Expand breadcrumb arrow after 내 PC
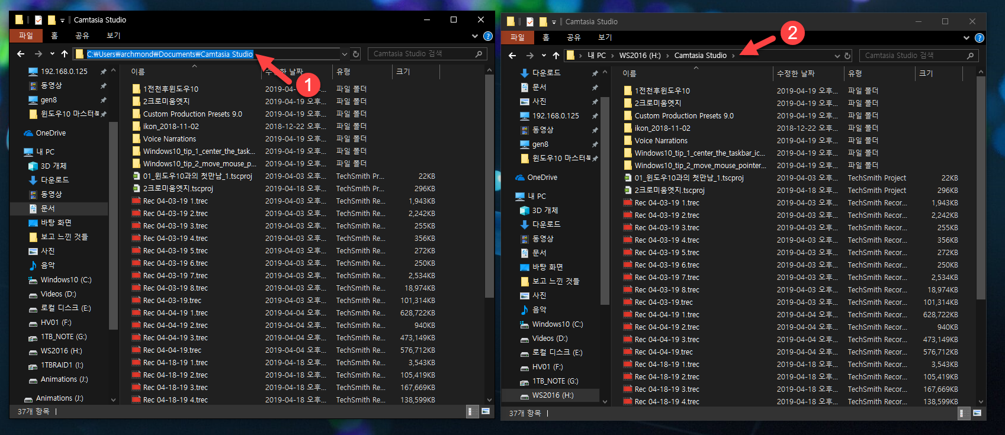The image size is (1005, 435). pyautogui.click(x=612, y=56)
